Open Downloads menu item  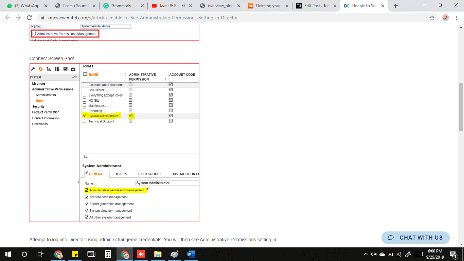40,124
